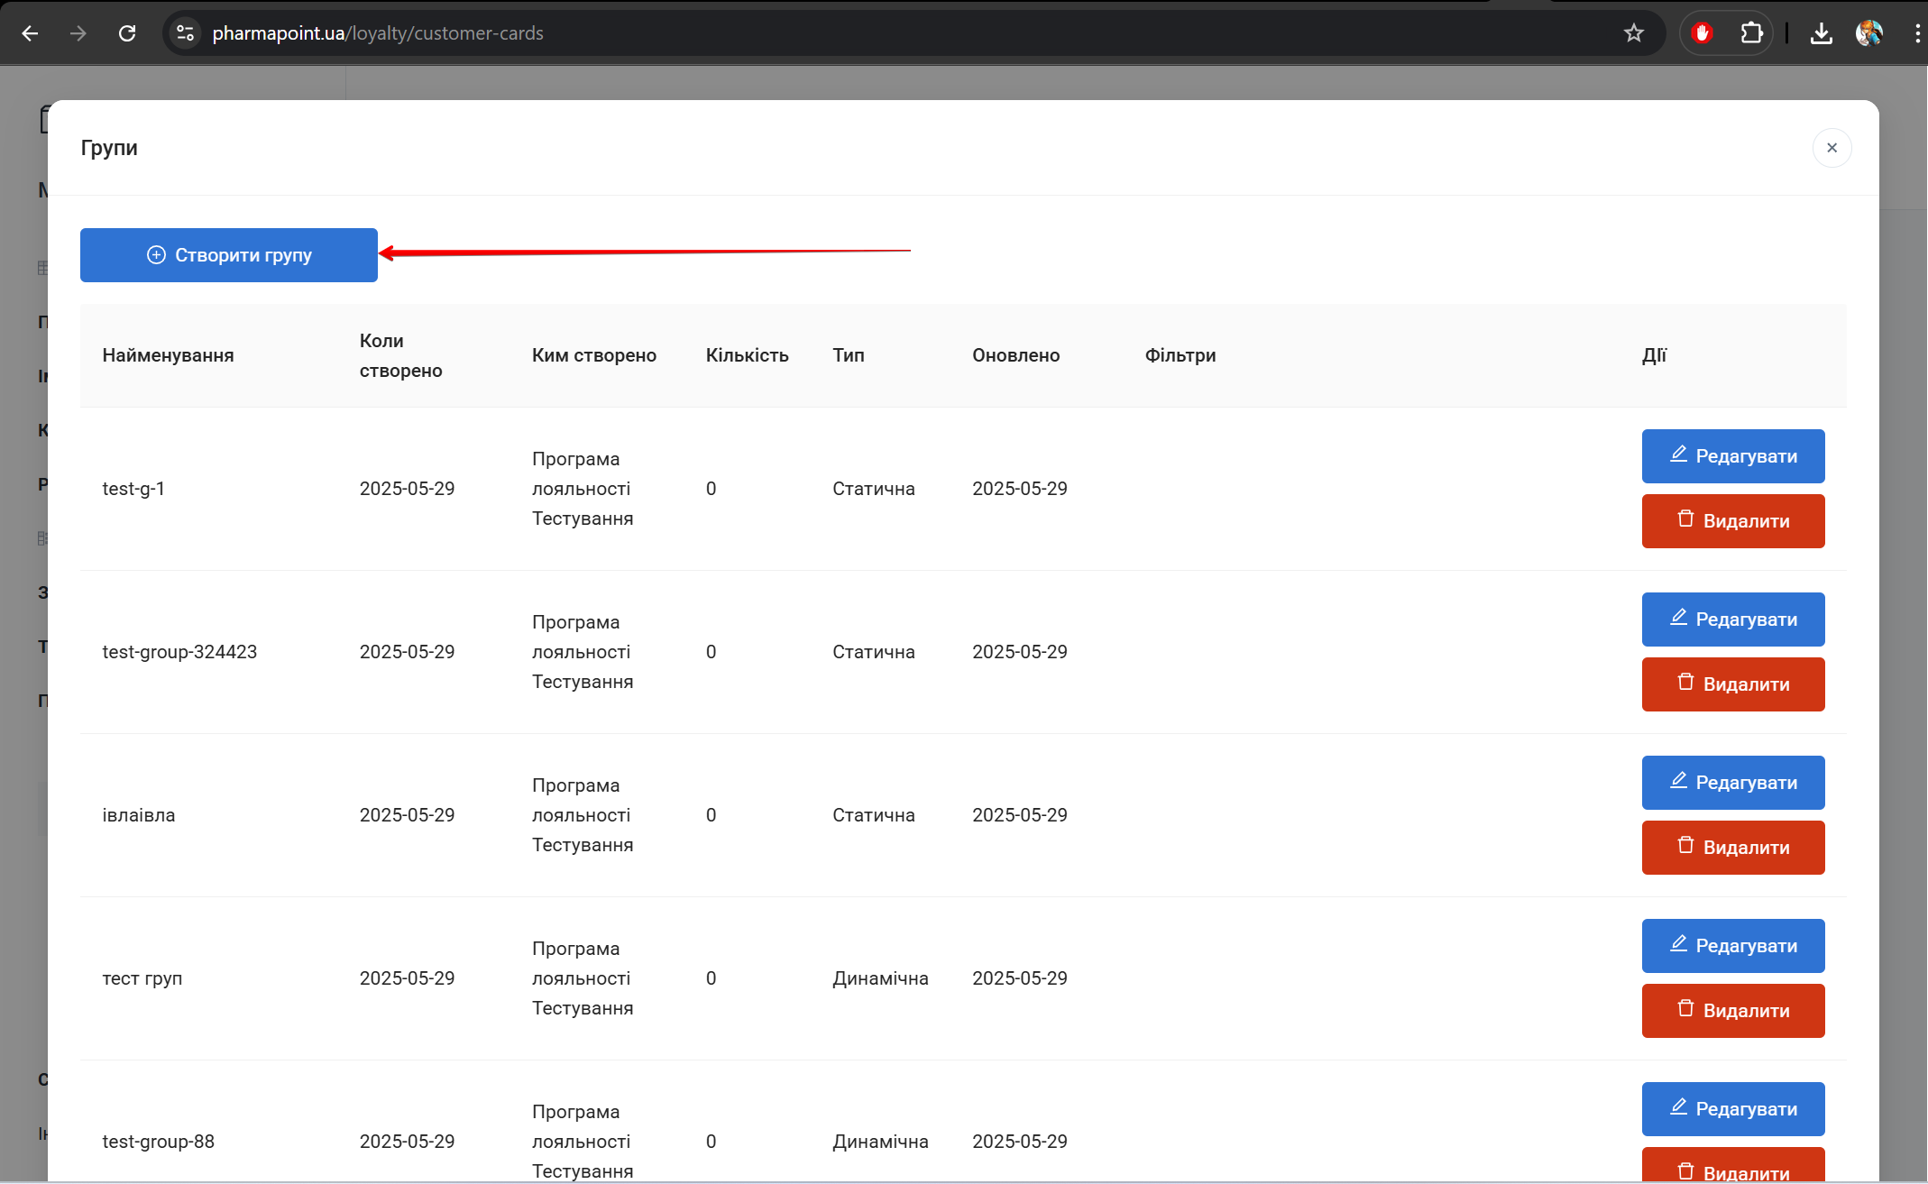Go back in browser history
Image resolution: width=1928 pixels, height=1184 pixels.
30,33
